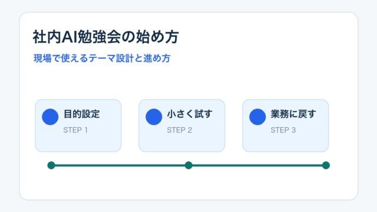
Task: Click the blue circle beside 小さく試す
Action: point(154,117)
